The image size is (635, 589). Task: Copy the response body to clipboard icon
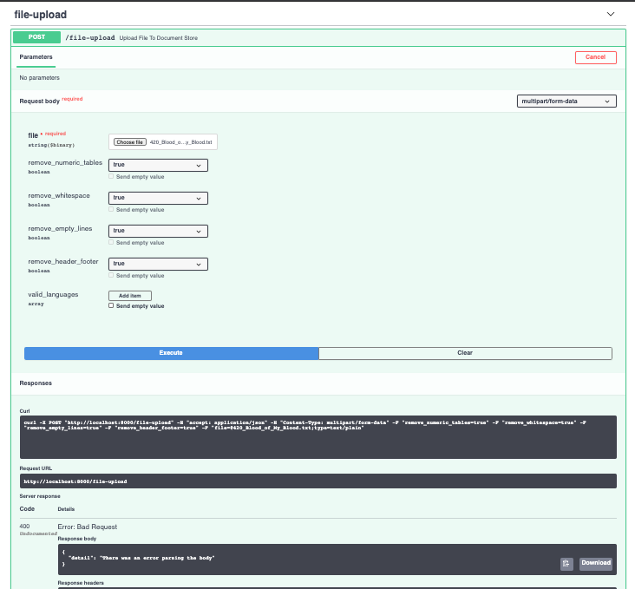pos(566,564)
